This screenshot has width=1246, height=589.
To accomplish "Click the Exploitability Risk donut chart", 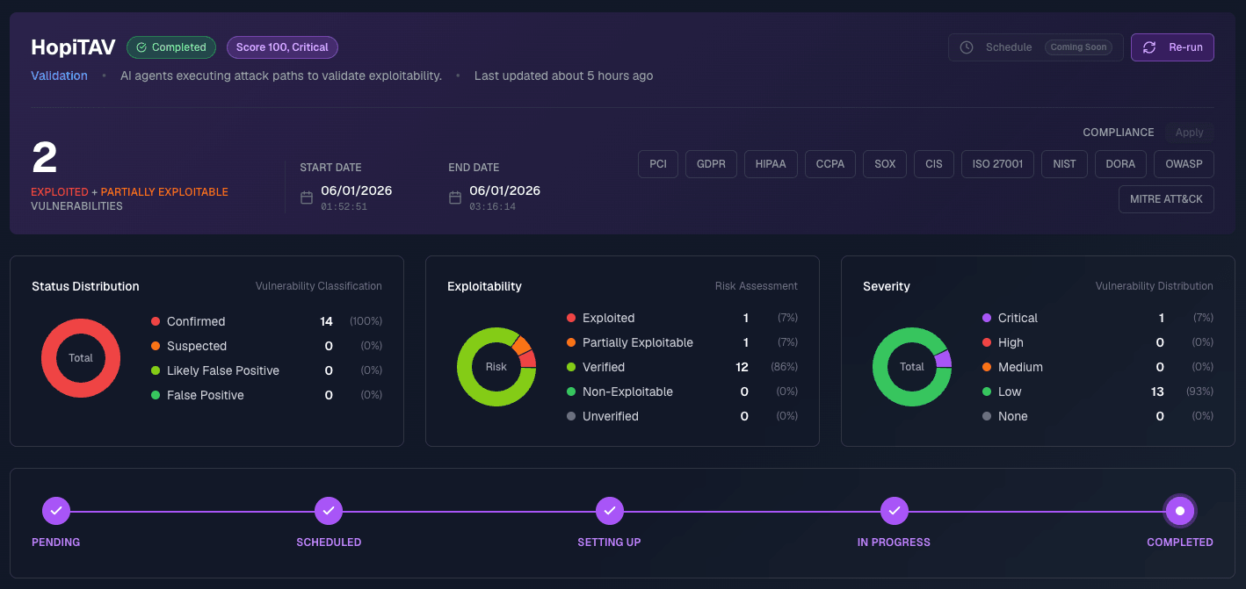I will 496,367.
